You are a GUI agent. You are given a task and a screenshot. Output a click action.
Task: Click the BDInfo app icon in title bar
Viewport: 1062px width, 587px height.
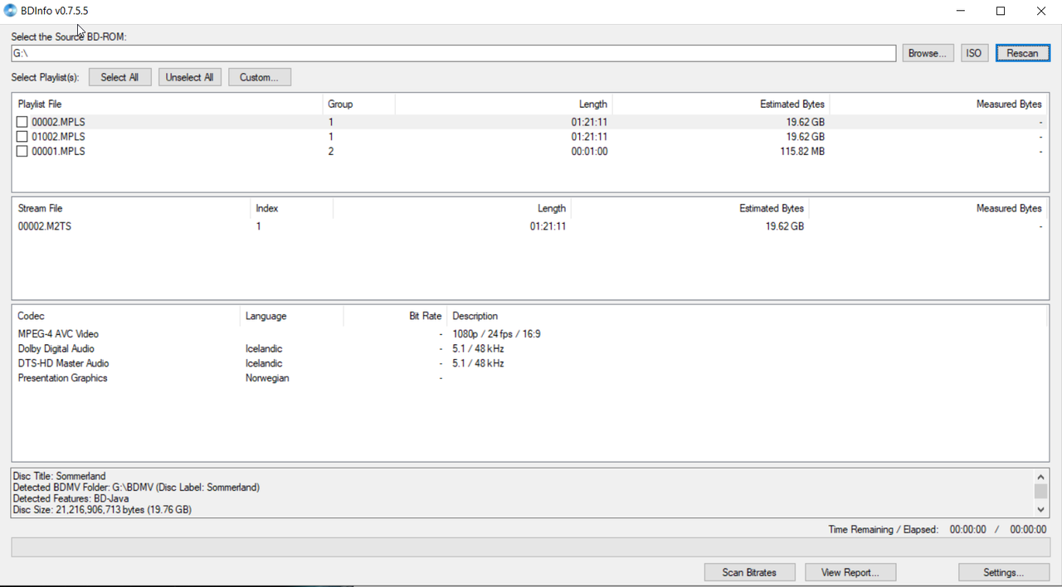point(10,11)
